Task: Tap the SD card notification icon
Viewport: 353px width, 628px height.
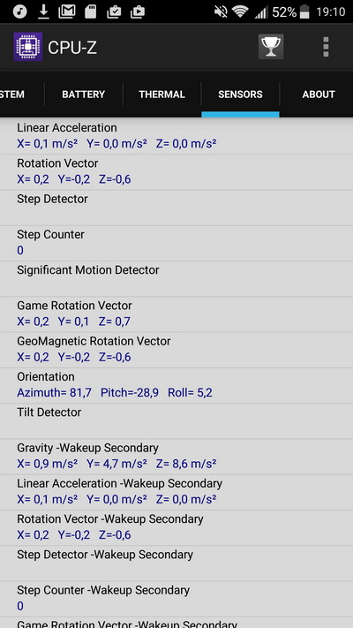Action: tap(90, 11)
